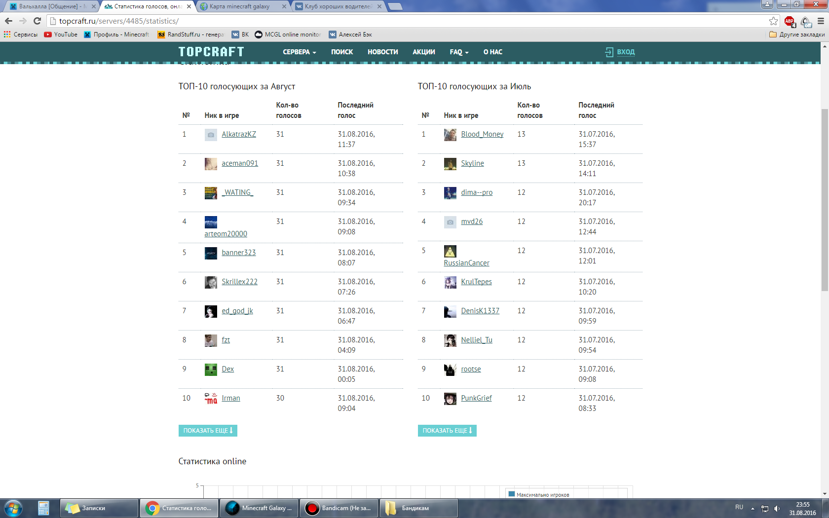Expand the СЕРВЕРА dropdown menu

pyautogui.click(x=300, y=52)
